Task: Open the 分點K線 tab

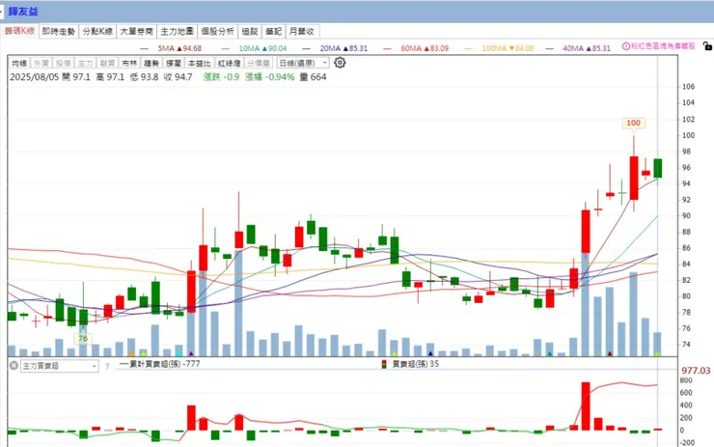Action: click(x=97, y=31)
